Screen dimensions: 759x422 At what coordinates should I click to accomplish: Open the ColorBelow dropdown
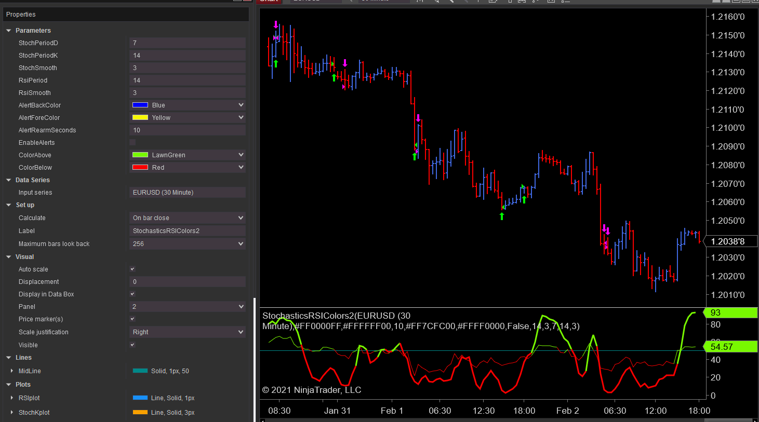[x=188, y=167]
